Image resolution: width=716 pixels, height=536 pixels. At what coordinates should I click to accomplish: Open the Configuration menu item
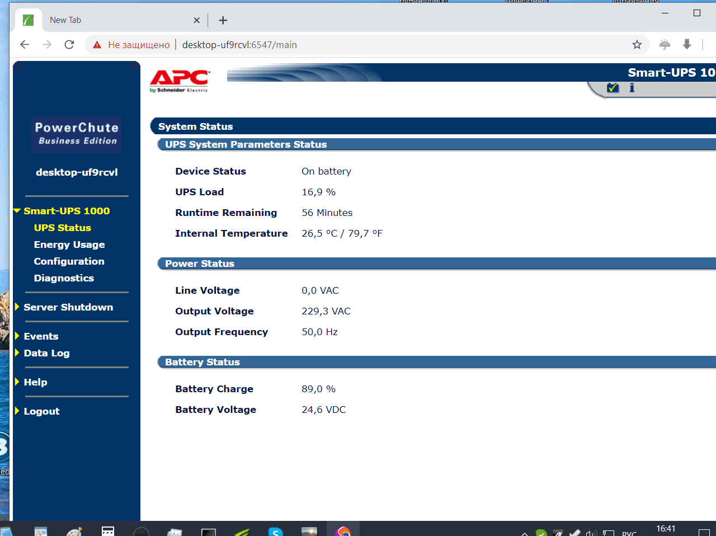click(69, 261)
